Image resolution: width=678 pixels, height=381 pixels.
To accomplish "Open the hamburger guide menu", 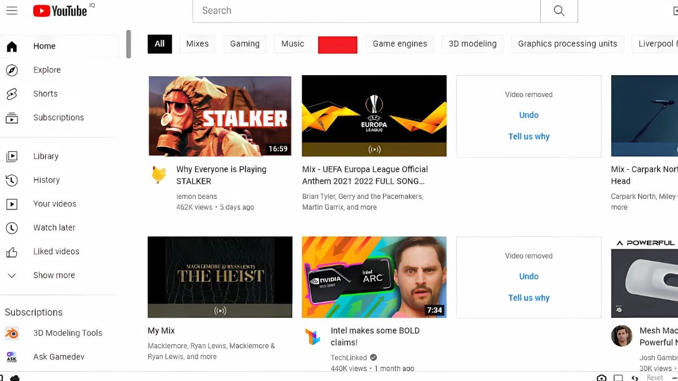I will point(11,11).
